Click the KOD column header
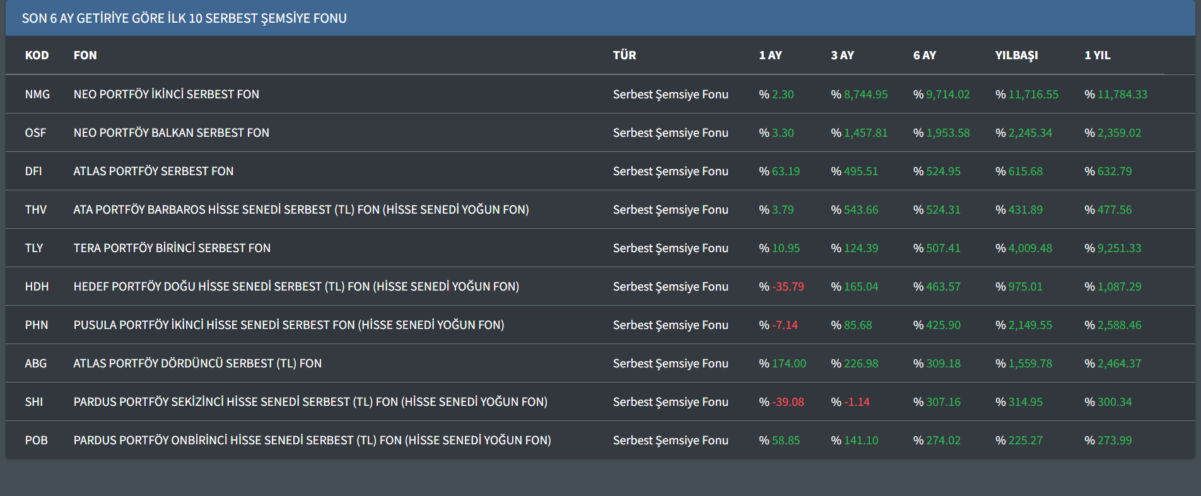 coord(37,55)
